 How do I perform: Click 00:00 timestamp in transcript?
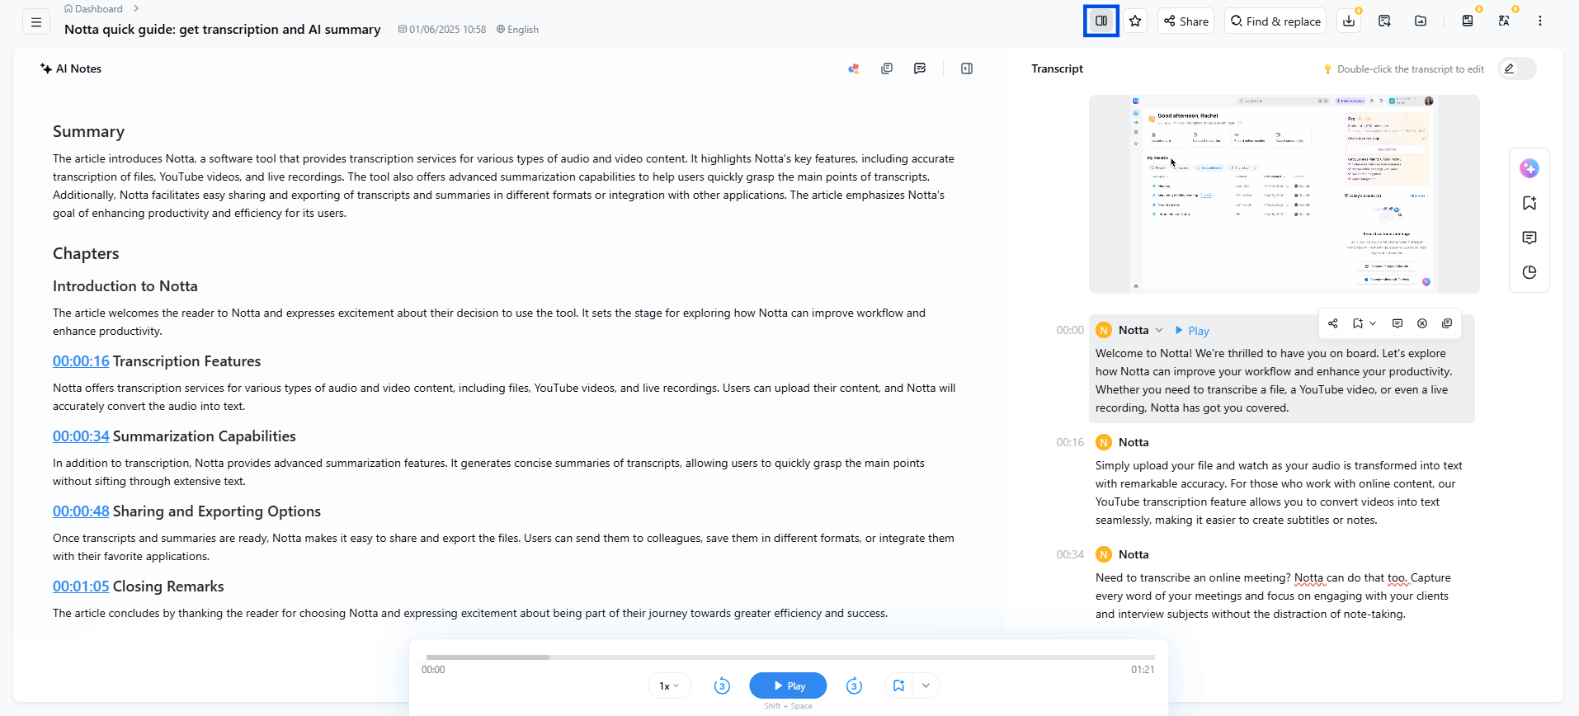click(x=1070, y=331)
